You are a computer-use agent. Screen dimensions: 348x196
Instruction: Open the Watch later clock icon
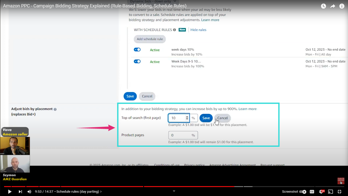pos(324,6)
